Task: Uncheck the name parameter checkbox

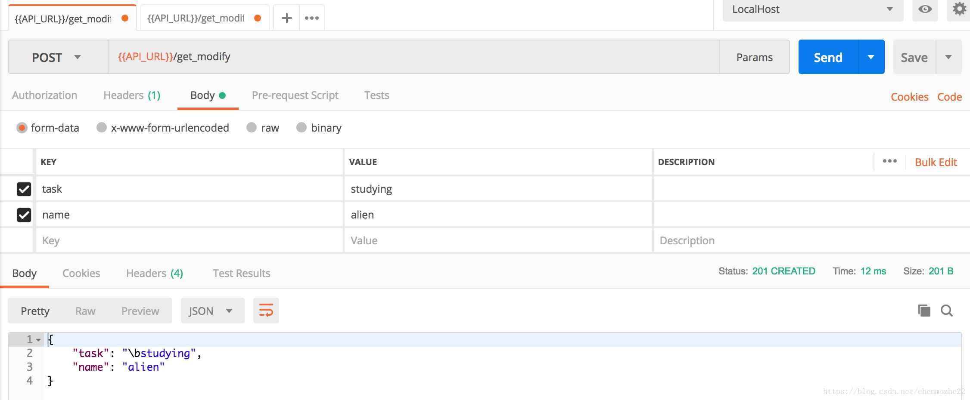Action: tap(24, 215)
